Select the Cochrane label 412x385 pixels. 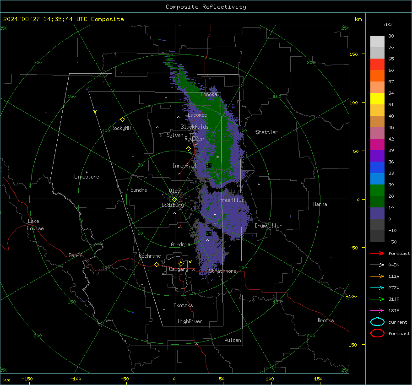pos(150,256)
